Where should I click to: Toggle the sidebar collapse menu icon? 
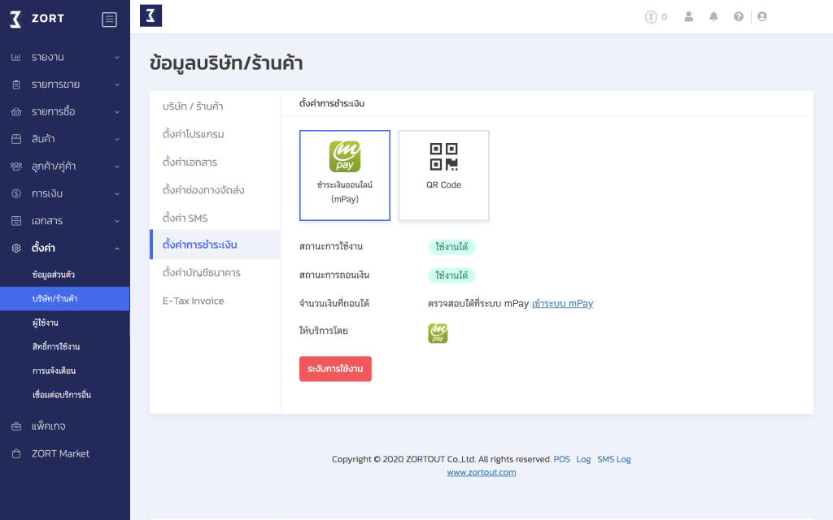click(x=110, y=19)
